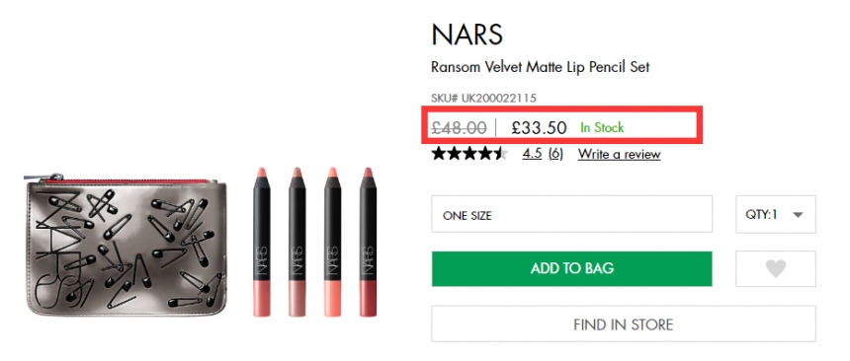Click the (6) reviews count link
Screen dimensions: 850x361
pos(555,154)
